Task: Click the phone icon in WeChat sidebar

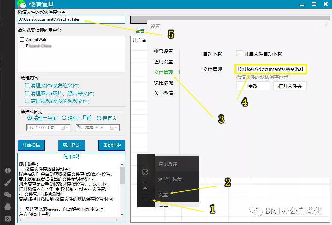Action: click(x=145, y=185)
